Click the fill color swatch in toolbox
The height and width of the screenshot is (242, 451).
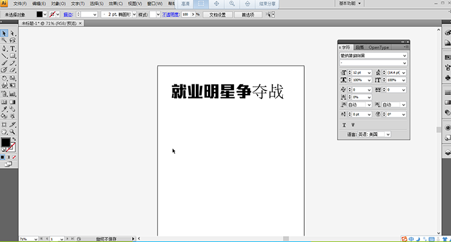coord(5,142)
